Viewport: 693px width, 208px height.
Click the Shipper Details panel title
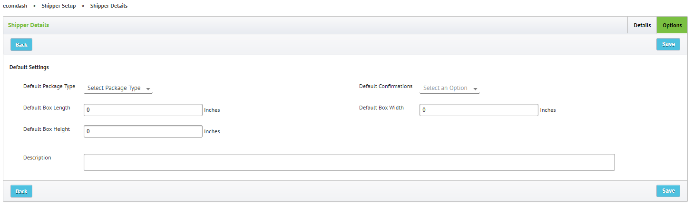coord(29,25)
